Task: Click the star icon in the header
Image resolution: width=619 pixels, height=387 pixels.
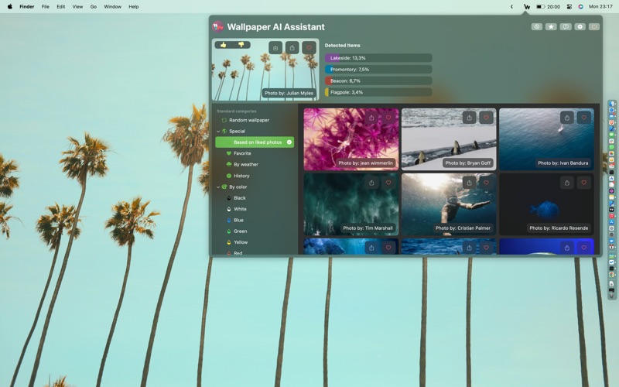Action: 551,26
